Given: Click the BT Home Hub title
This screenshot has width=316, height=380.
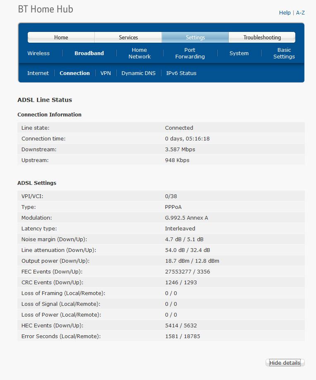Looking at the screenshot, I should point(45,9).
